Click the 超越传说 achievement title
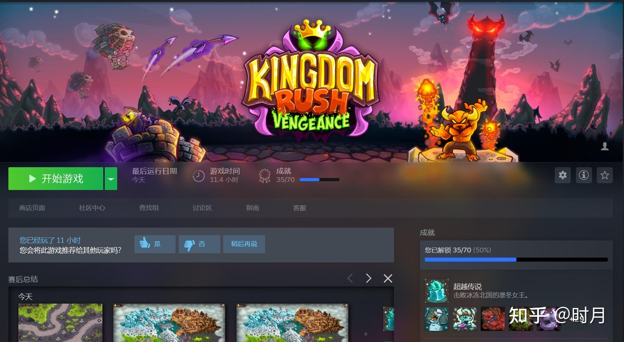Viewport: 624px width, 342px height. (x=468, y=286)
